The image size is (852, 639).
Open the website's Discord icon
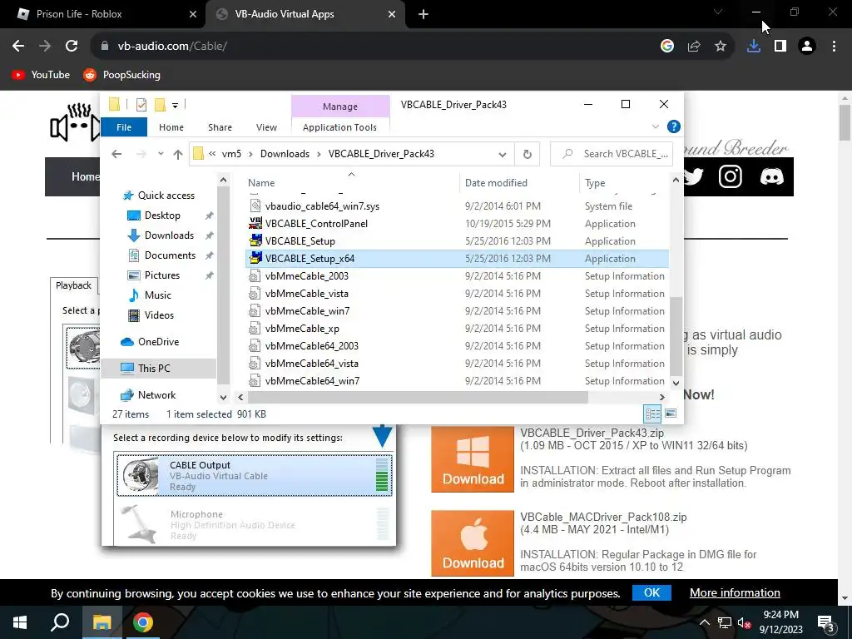coord(771,177)
